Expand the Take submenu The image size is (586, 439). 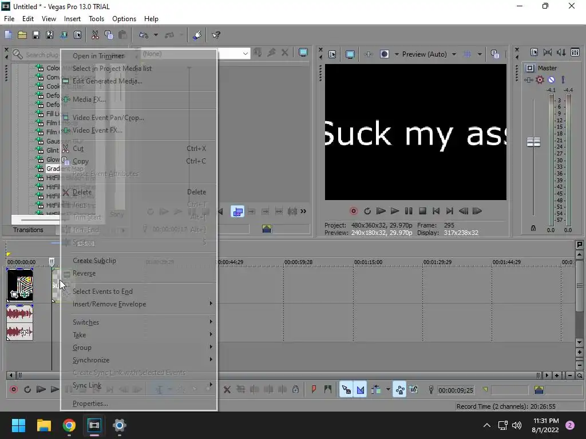[138, 335]
